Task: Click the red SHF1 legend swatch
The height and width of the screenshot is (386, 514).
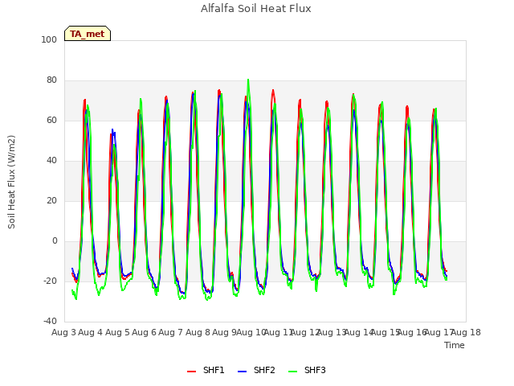Action: click(191, 372)
